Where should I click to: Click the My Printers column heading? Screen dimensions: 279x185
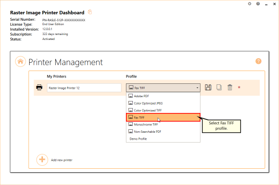(57, 76)
